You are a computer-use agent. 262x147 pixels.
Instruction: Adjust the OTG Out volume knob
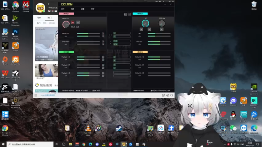161,24
